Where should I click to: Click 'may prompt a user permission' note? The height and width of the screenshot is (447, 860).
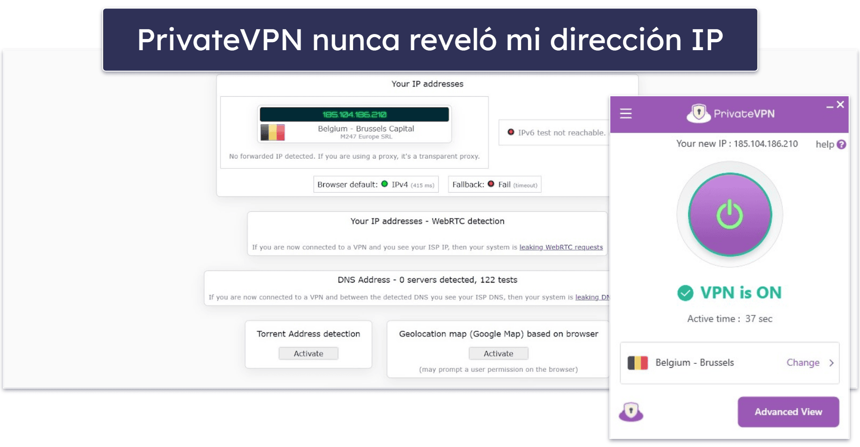[498, 370]
